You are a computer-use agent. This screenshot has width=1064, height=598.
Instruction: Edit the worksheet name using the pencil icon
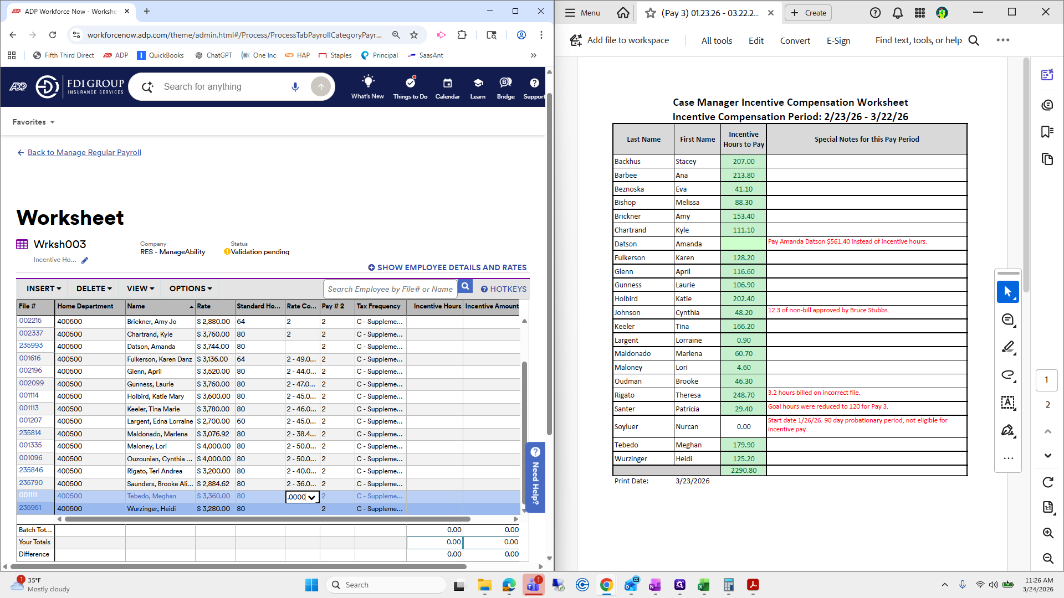point(85,259)
